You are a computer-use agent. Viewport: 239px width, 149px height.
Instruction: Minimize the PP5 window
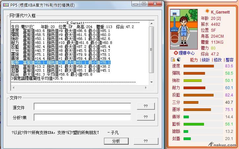(136, 4)
